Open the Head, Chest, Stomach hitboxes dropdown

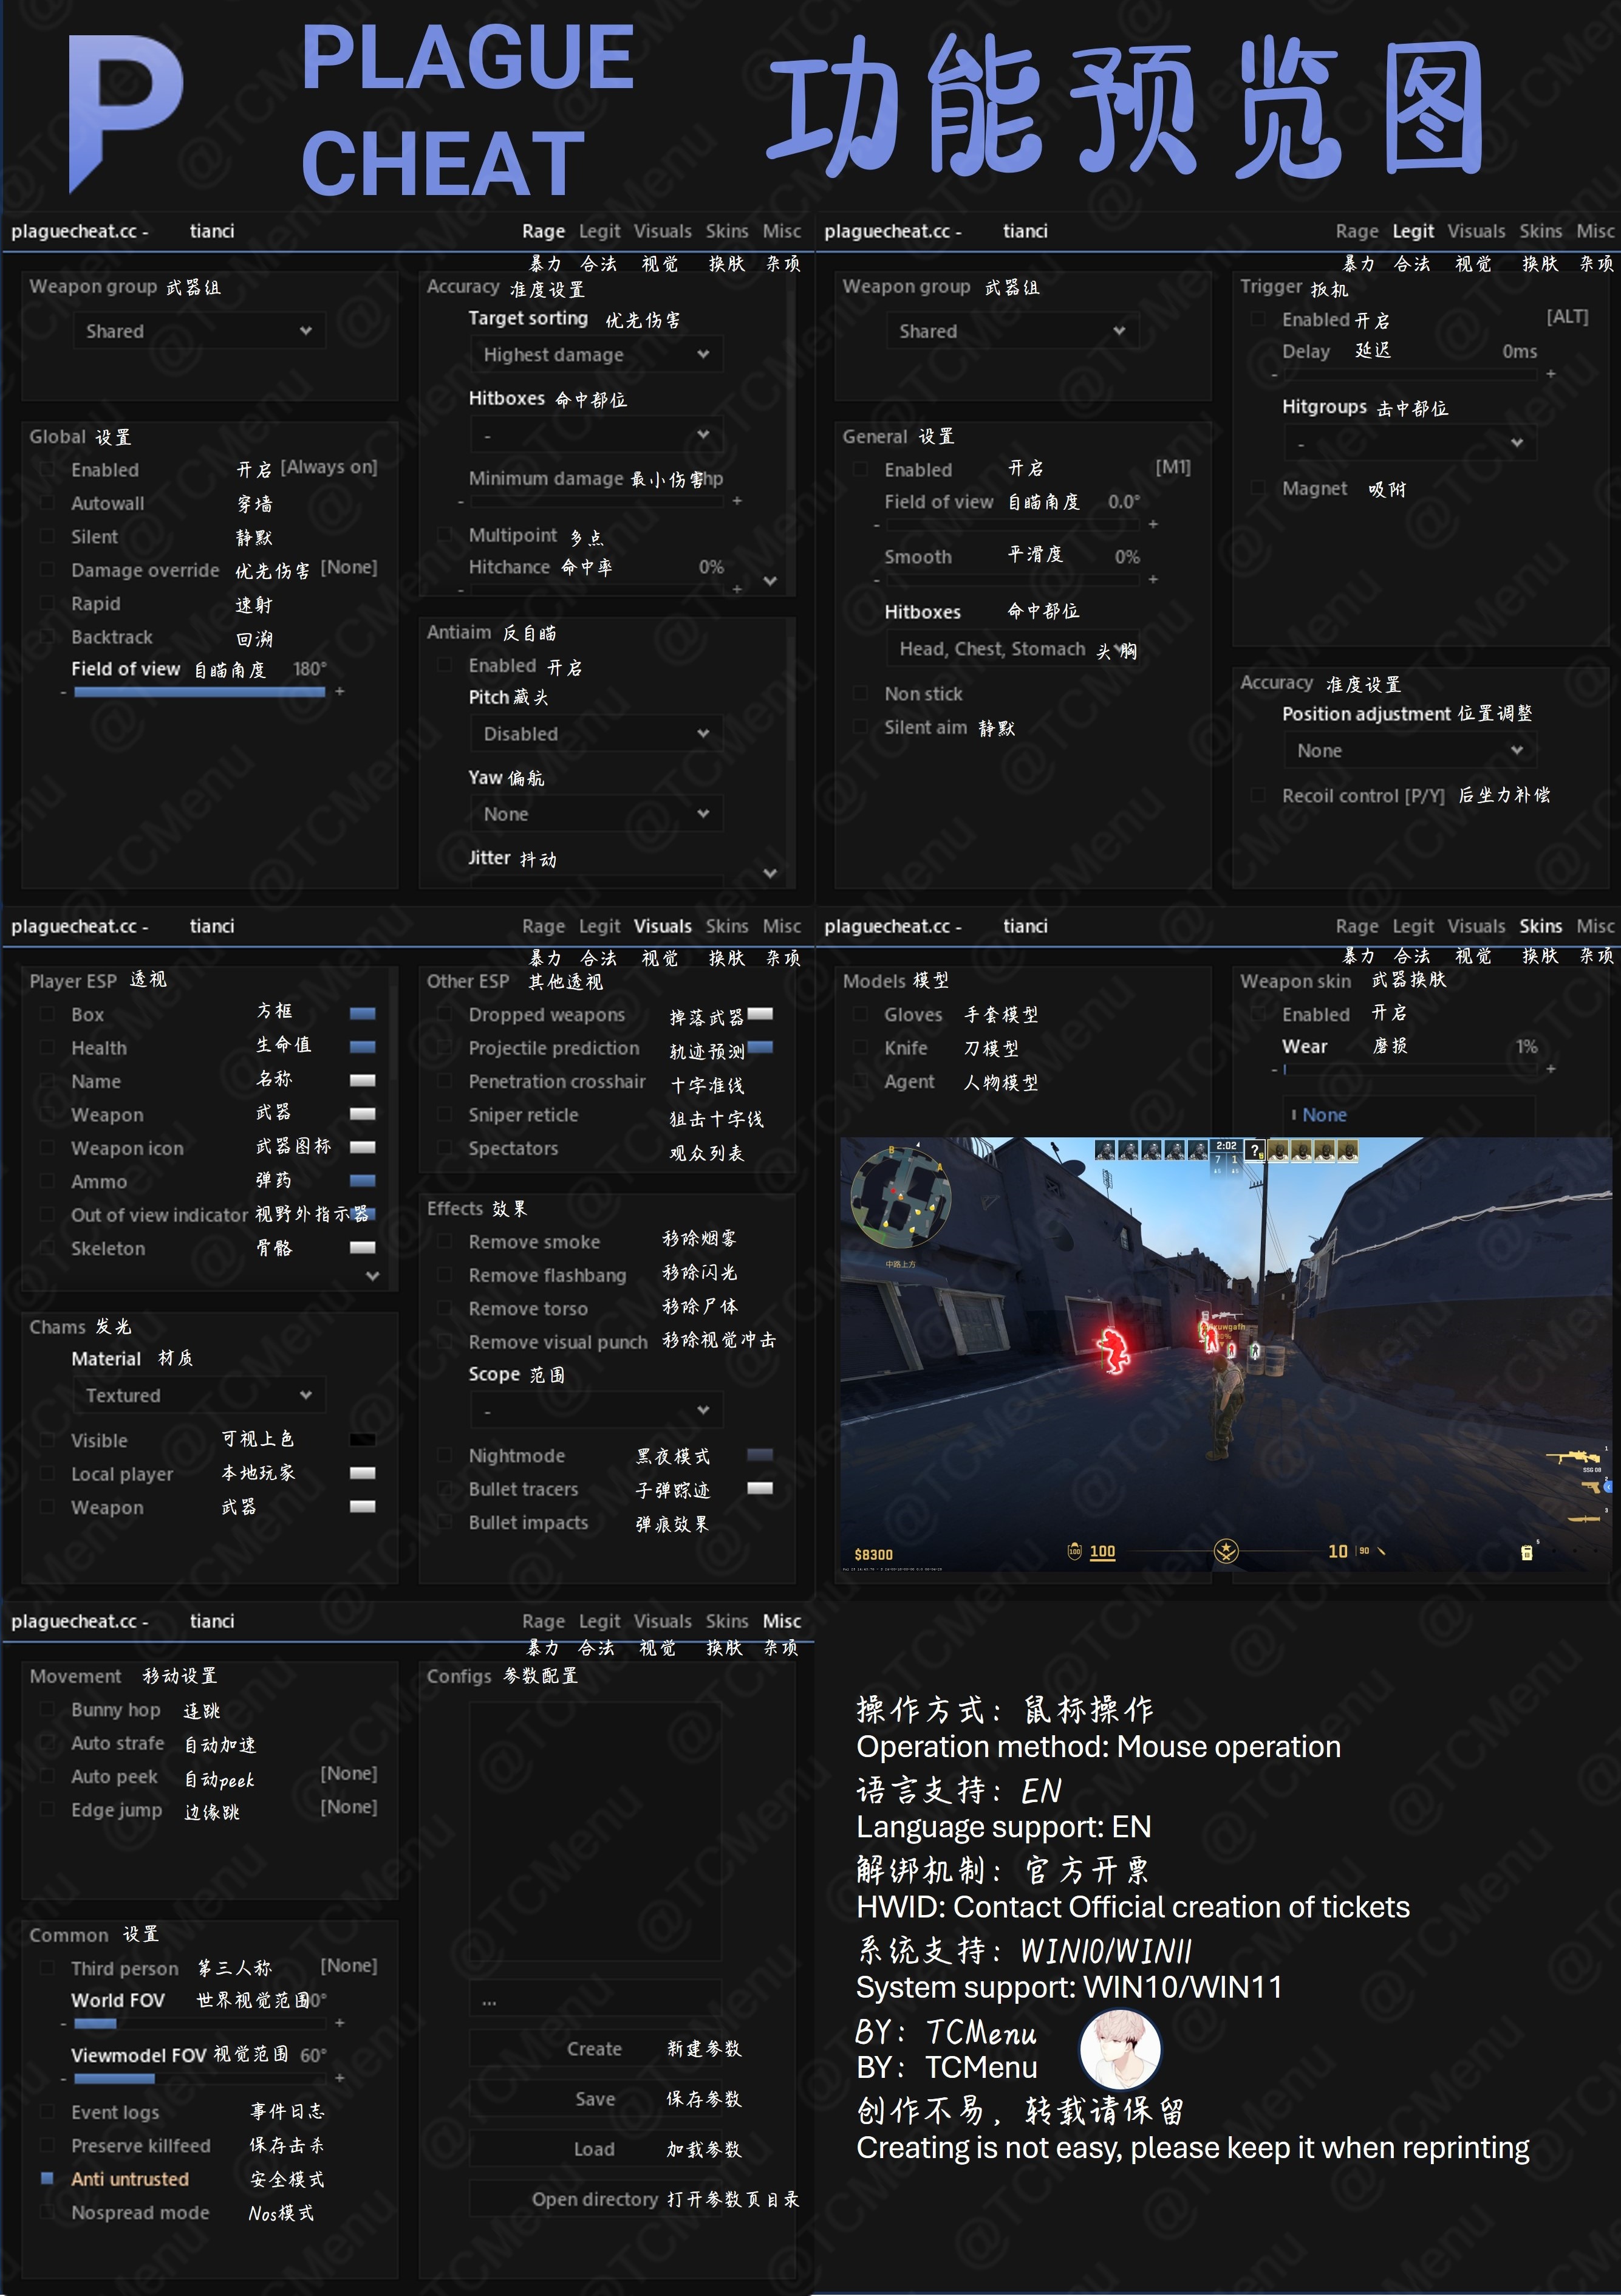[1011, 649]
